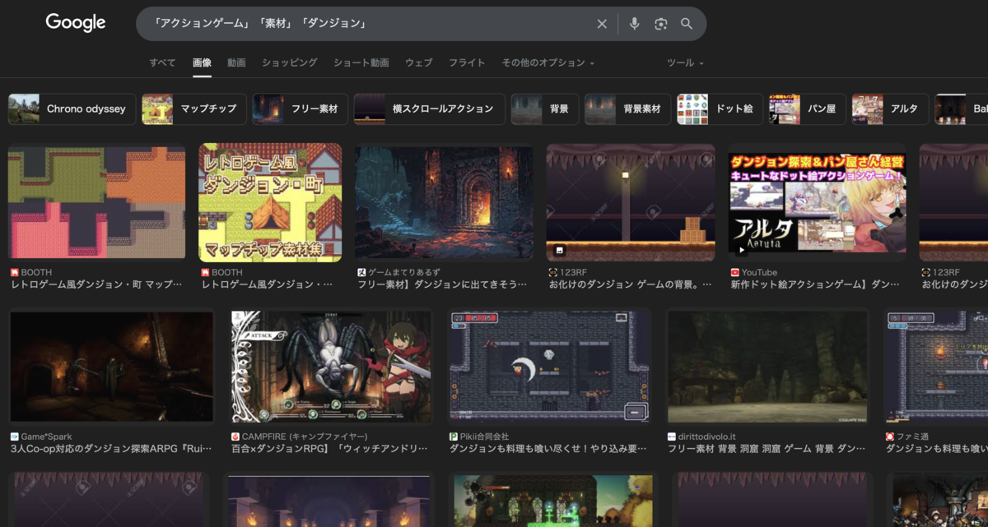
Task: Select the マップチップ filter chip
Action: 193,109
